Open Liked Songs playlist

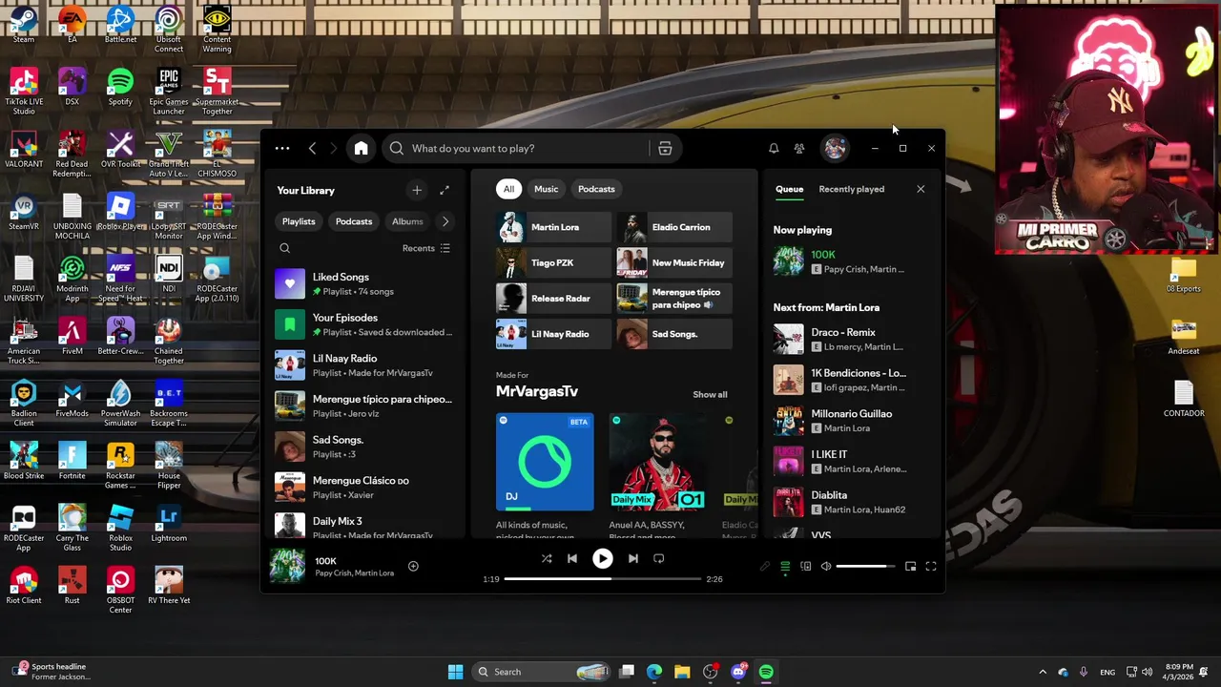point(364,283)
